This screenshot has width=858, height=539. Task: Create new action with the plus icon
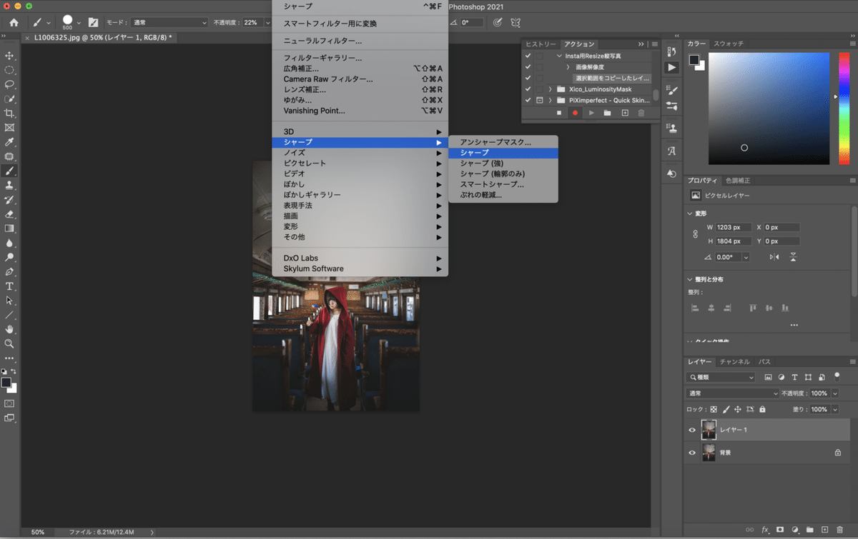click(624, 113)
